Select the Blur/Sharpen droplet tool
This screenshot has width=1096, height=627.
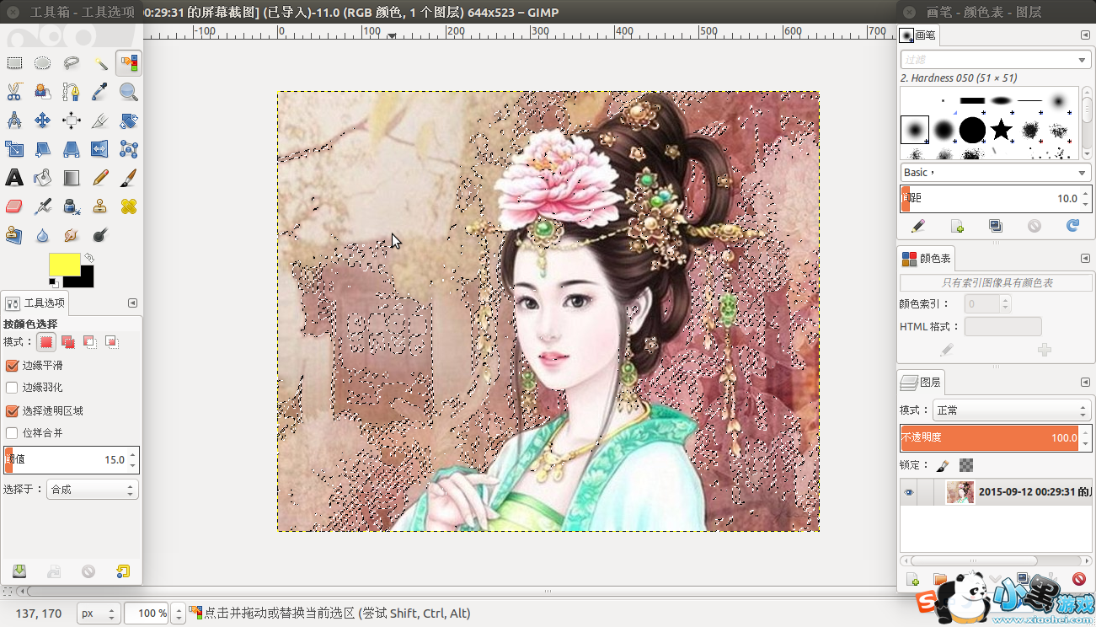[43, 235]
